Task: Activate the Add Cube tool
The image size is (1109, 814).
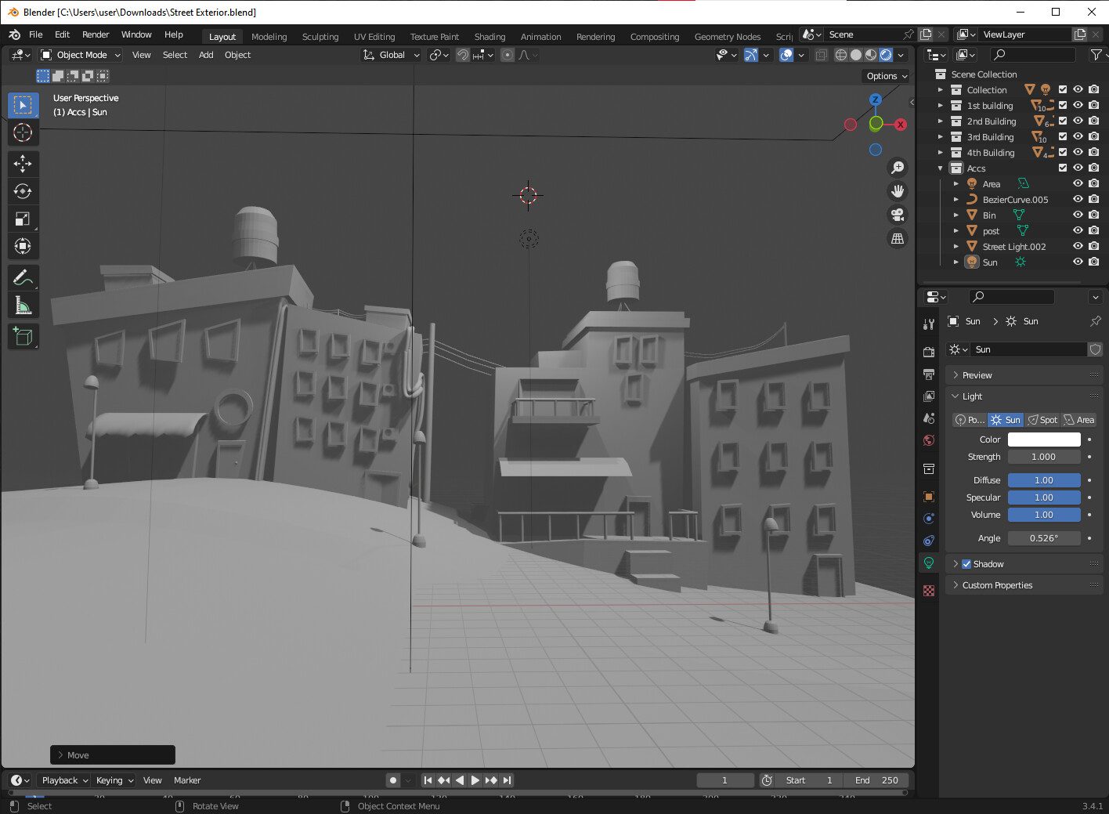Action: [23, 336]
